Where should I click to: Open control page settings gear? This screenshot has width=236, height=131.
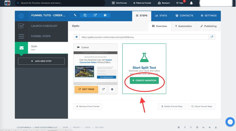click(112, 89)
